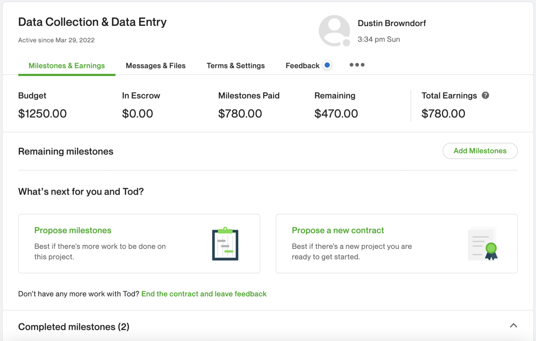Screen dimensions: 536x341
Task: Click the Budget amount $1250.00
Action: pos(42,114)
